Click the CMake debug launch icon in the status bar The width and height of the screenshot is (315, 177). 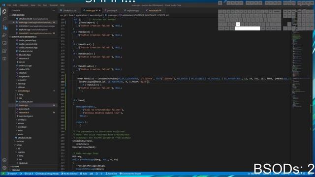97,174
